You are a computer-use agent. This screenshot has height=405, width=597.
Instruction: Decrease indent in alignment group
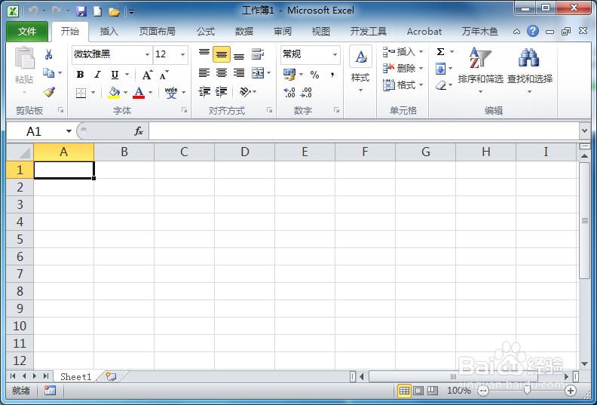[204, 91]
